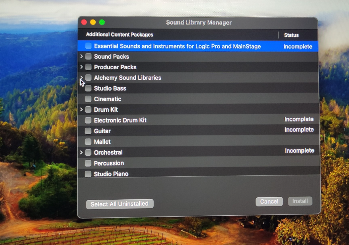The image size is (349, 245).
Task: Select the Alchemy Sound Libraries label
Action: pos(127,78)
